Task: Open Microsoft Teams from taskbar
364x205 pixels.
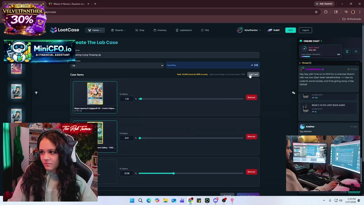Action: coord(182,201)
